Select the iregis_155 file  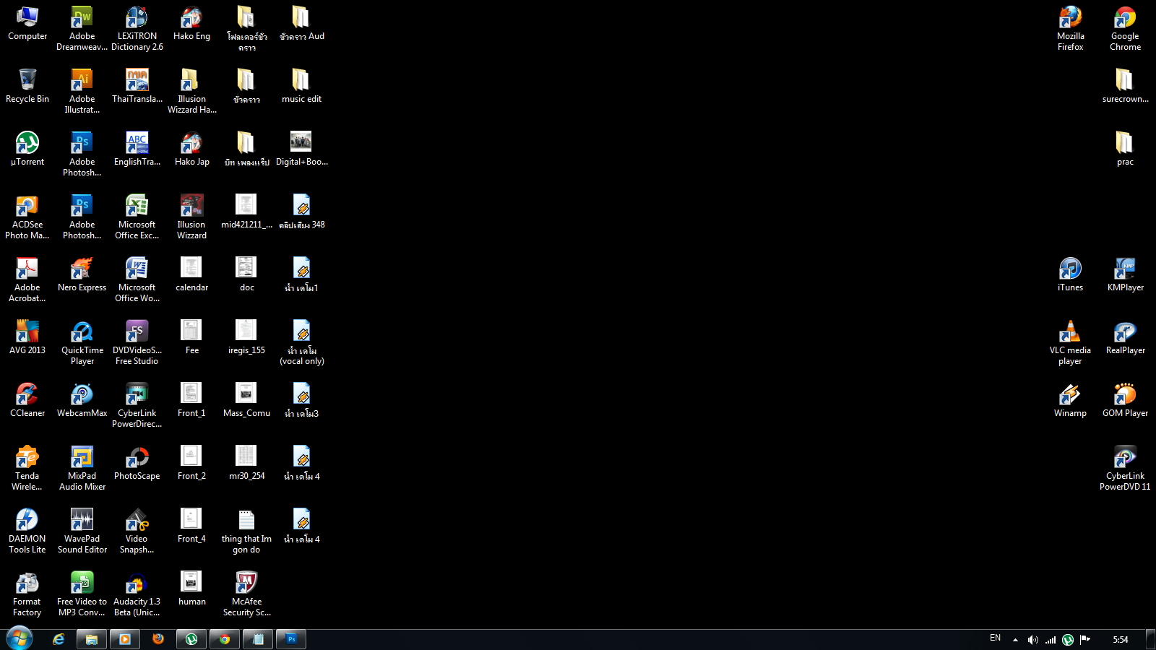pyautogui.click(x=247, y=337)
